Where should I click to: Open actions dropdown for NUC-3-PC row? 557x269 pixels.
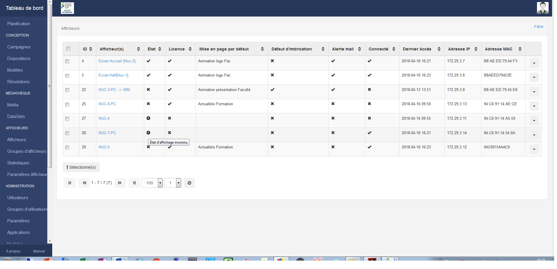coord(534,92)
